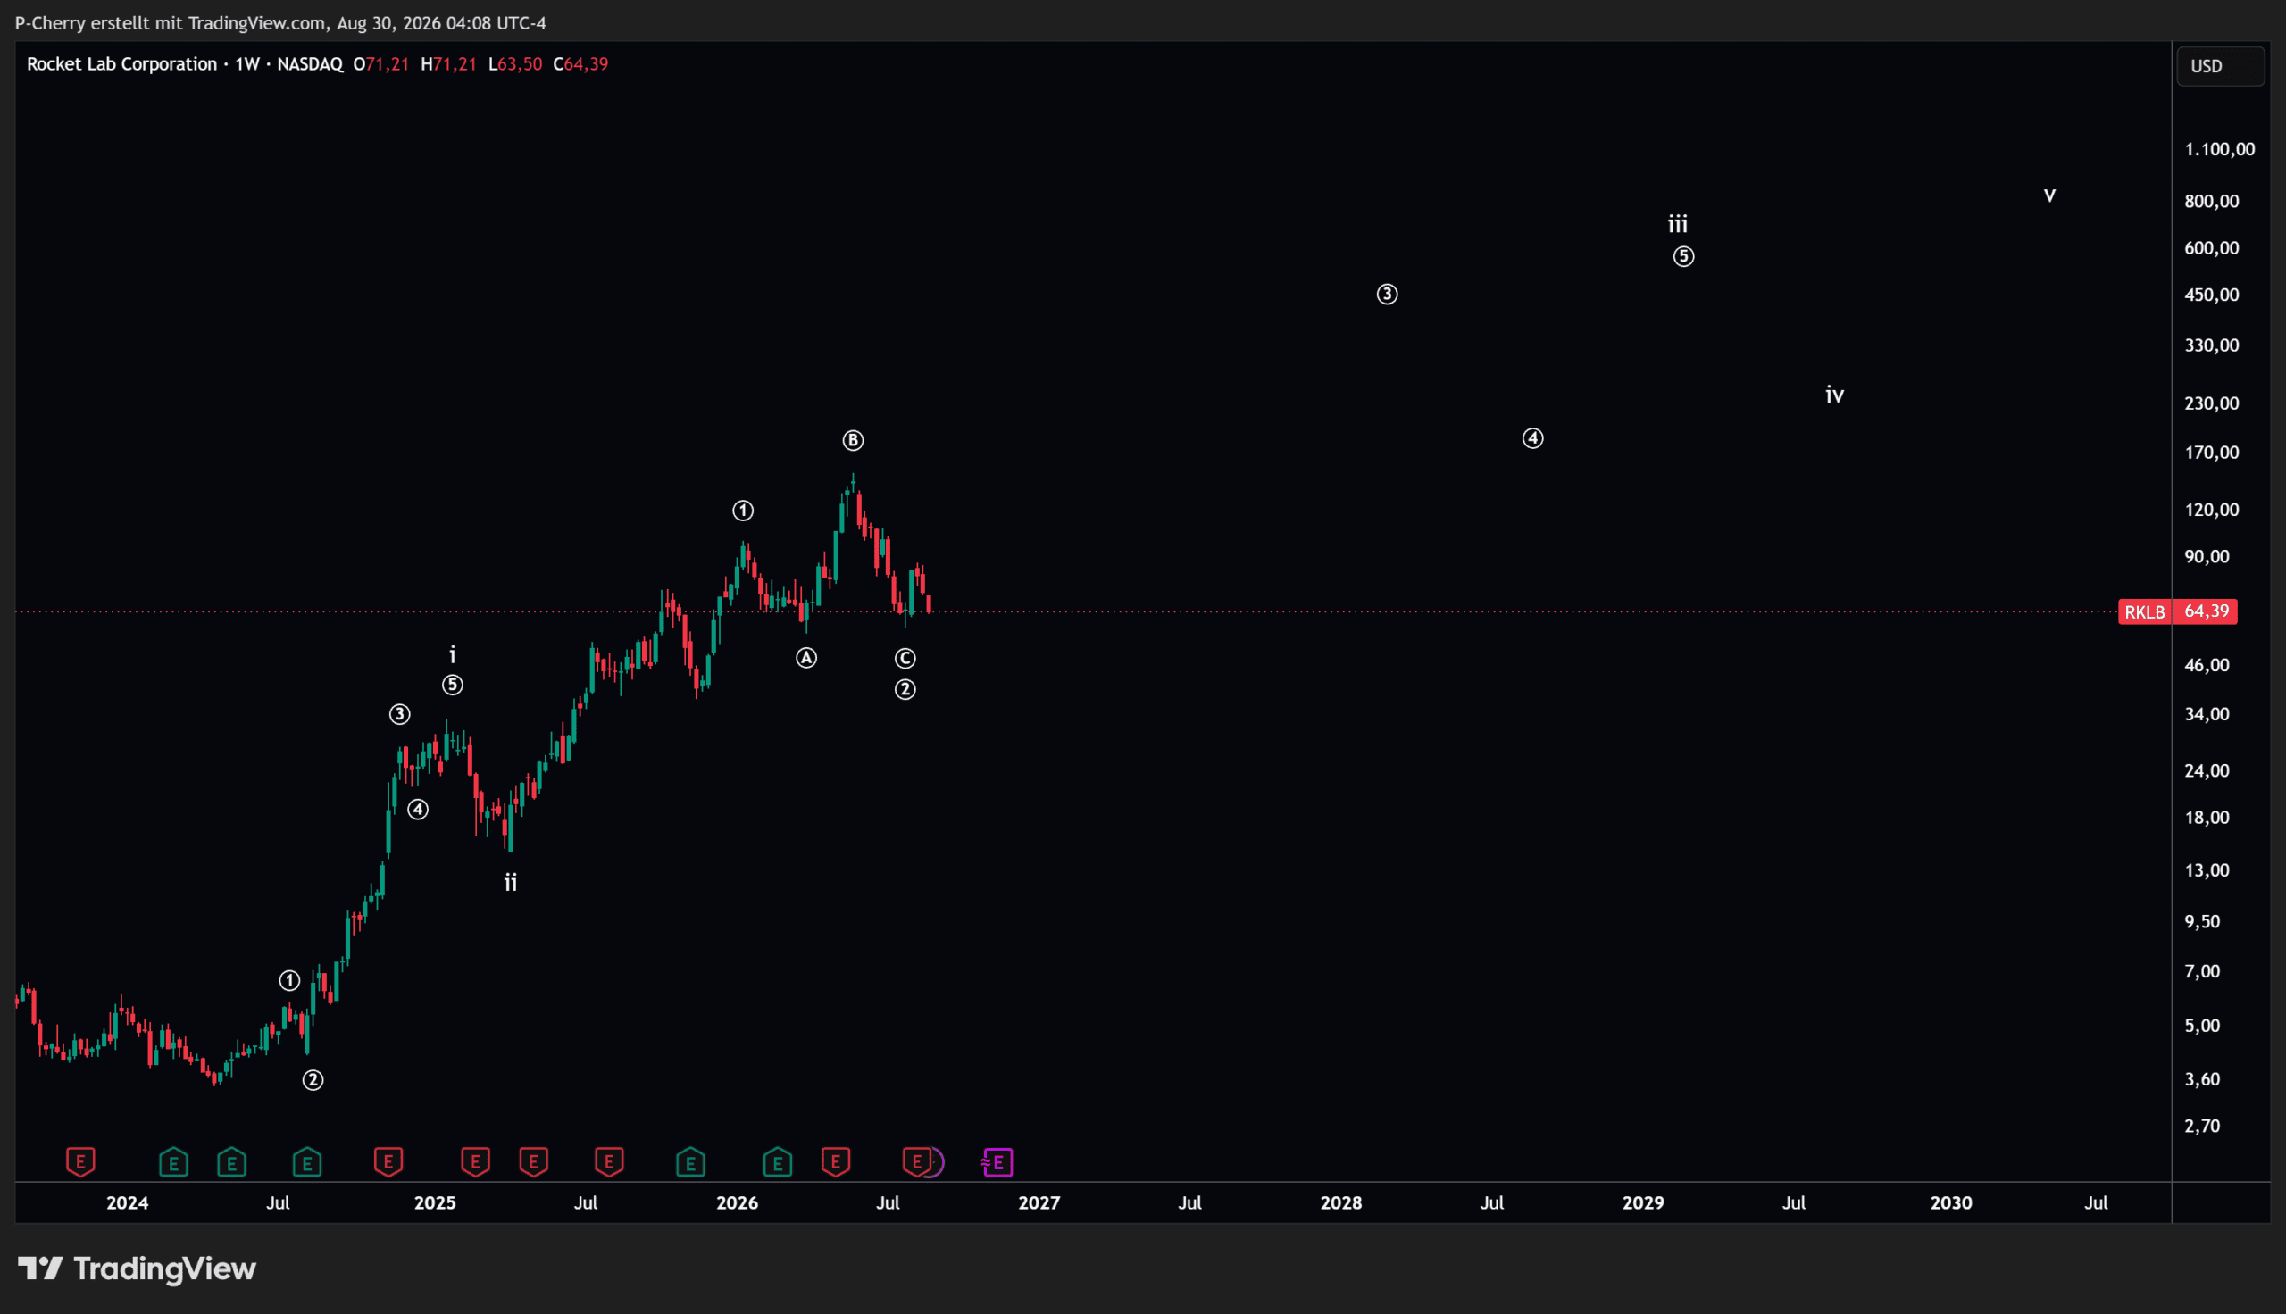Select the circled B wave label
Viewport: 2286px width, 1314px height.
click(853, 440)
